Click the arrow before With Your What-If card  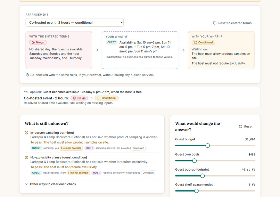click(x=183, y=50)
